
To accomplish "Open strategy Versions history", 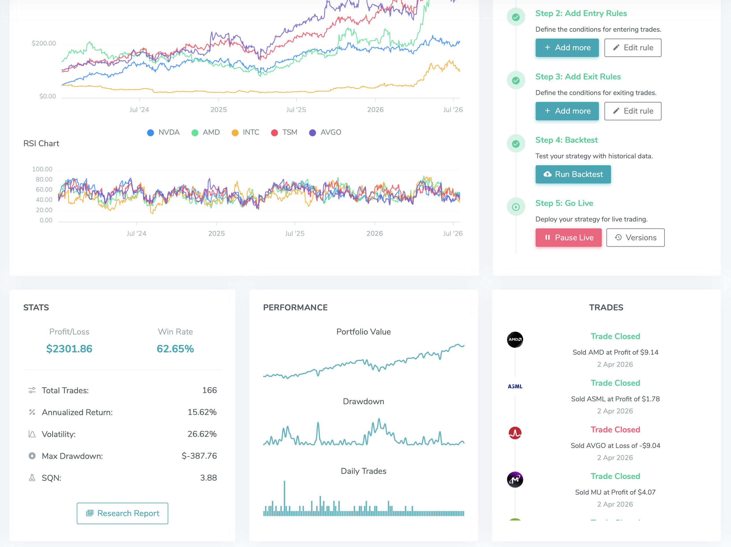I will [x=635, y=237].
